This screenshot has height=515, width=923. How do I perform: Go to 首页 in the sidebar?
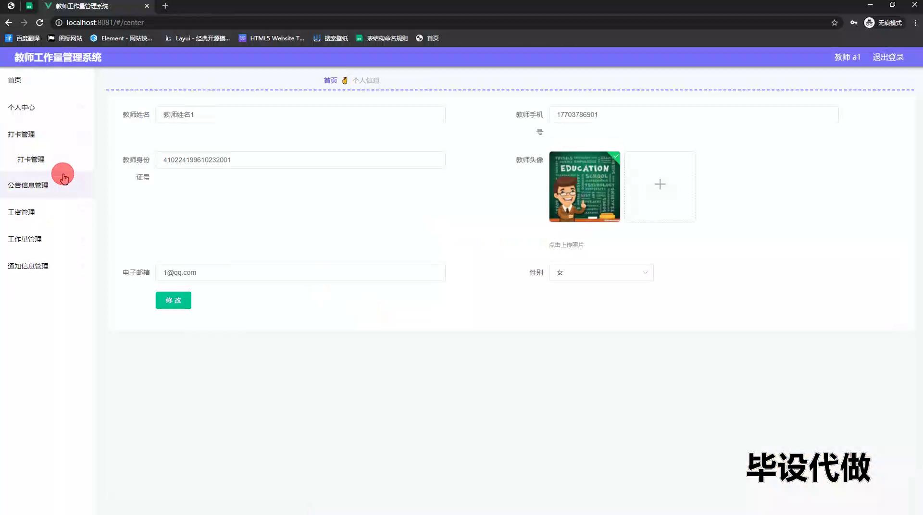pos(14,80)
